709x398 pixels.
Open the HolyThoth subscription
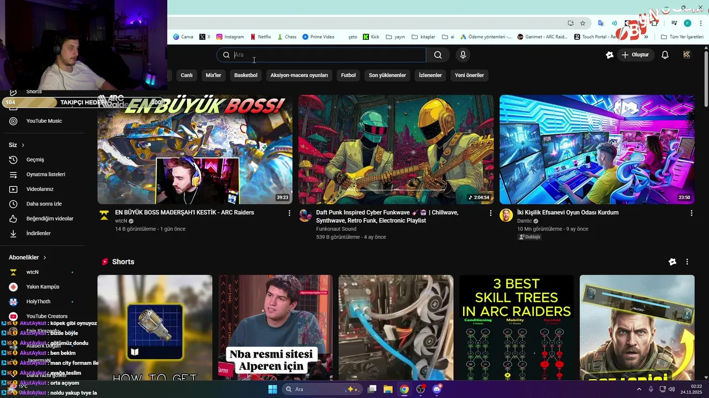click(38, 301)
